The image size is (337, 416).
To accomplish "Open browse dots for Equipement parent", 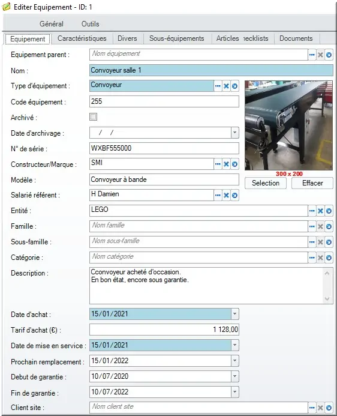I will [x=312, y=55].
